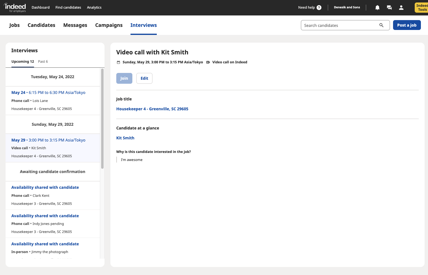Open the Candidates tab
The width and height of the screenshot is (428, 275).
[x=41, y=25]
